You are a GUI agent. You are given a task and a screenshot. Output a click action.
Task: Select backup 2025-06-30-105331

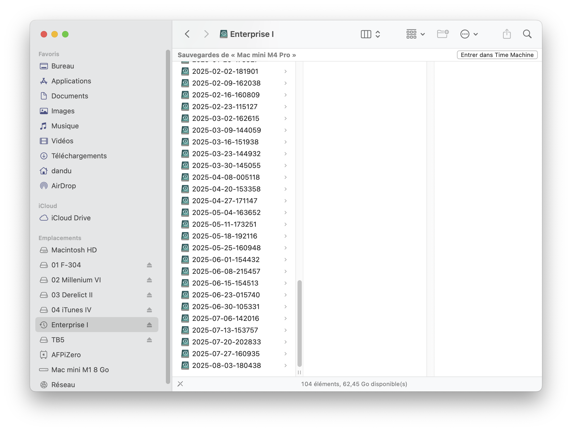click(234, 307)
